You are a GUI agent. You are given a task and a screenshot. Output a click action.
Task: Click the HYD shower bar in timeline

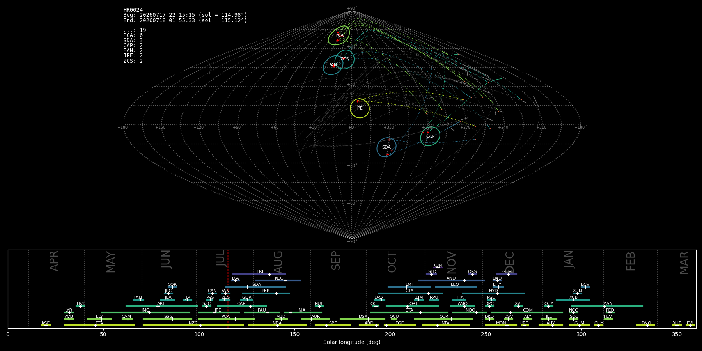pos(493,293)
